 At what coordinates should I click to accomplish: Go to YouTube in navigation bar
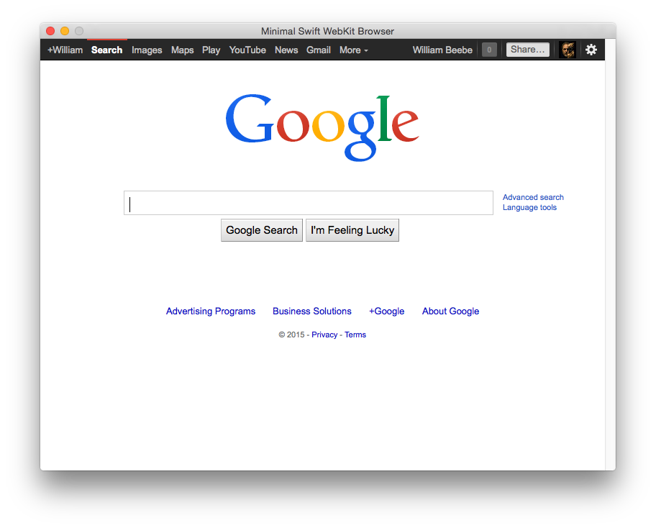point(247,50)
